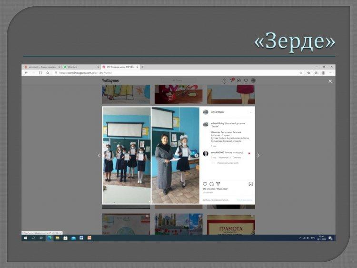
Task: Click Reply under the comment
Action: point(237,158)
